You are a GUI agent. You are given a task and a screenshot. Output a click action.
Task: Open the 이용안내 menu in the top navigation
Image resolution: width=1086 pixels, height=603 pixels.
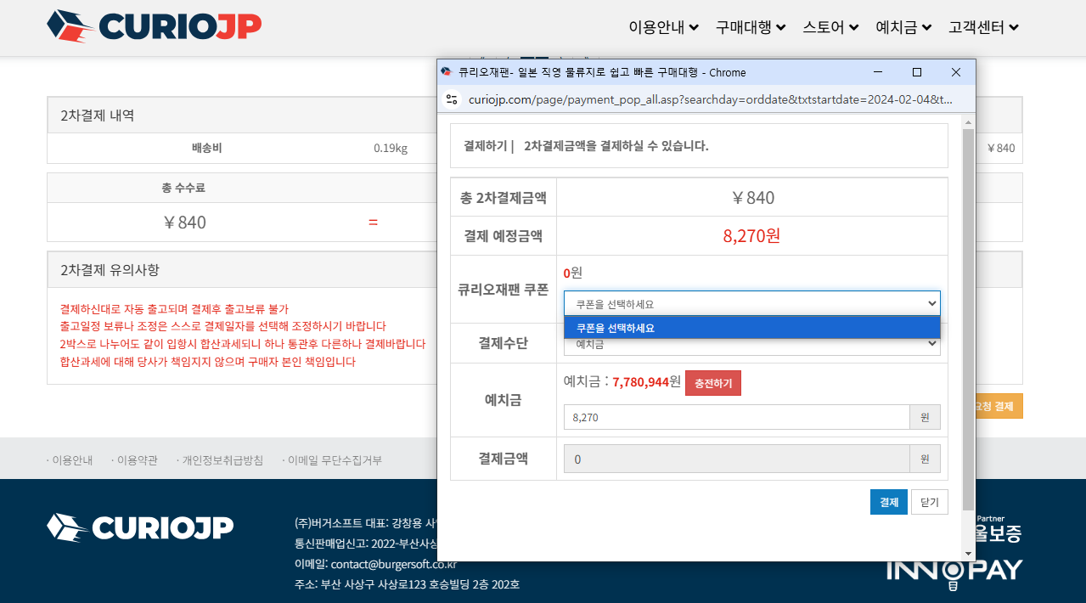tap(663, 27)
